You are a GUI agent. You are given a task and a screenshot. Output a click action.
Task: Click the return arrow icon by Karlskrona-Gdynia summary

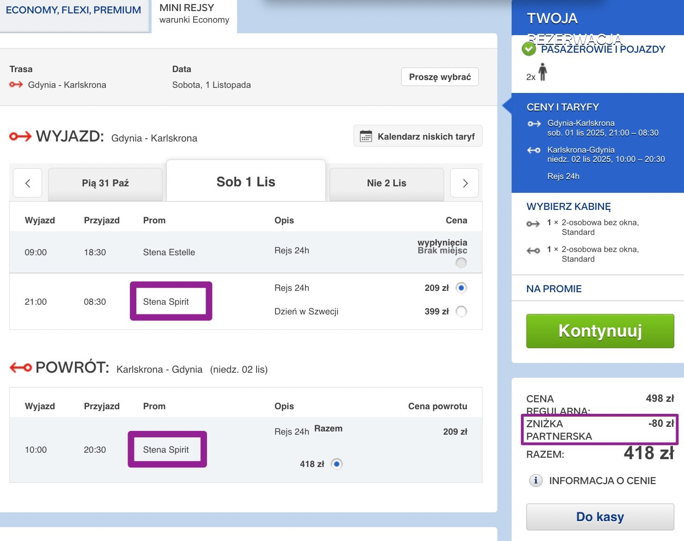[534, 150]
